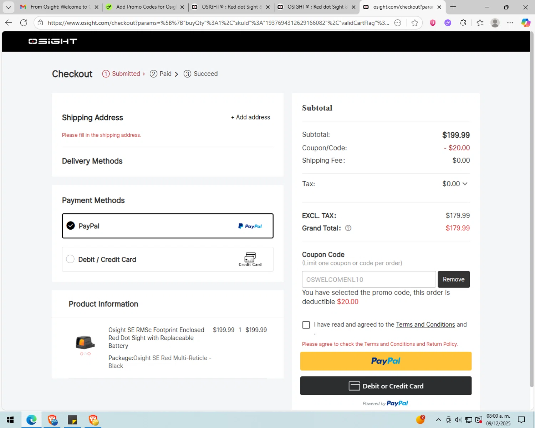This screenshot has height=428, width=535.
Task: Click the browser address bar URL
Action: click(x=218, y=23)
